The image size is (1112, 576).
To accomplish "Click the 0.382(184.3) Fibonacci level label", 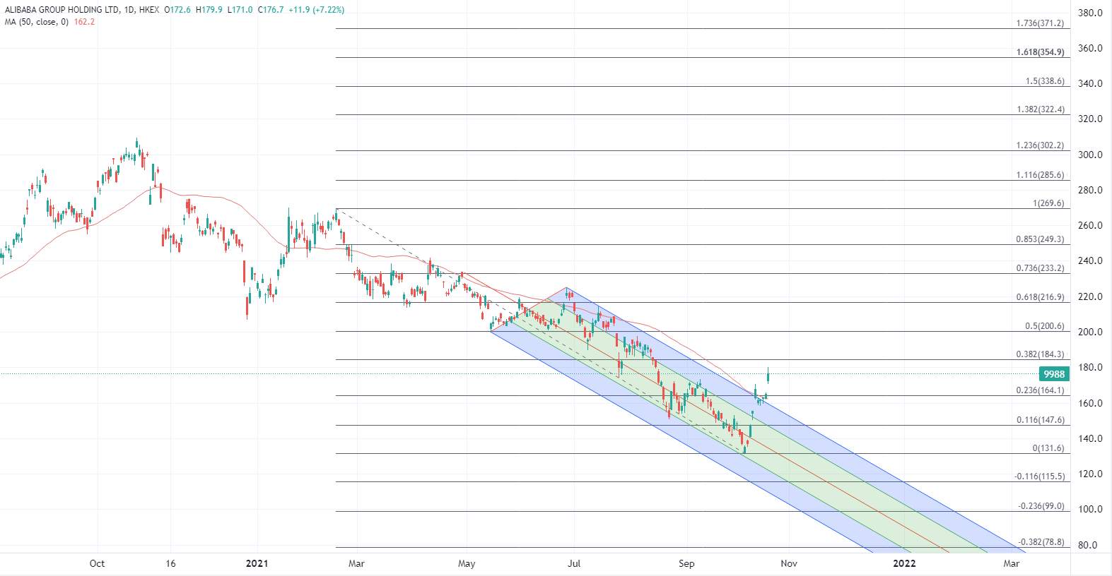I will coord(1040,355).
